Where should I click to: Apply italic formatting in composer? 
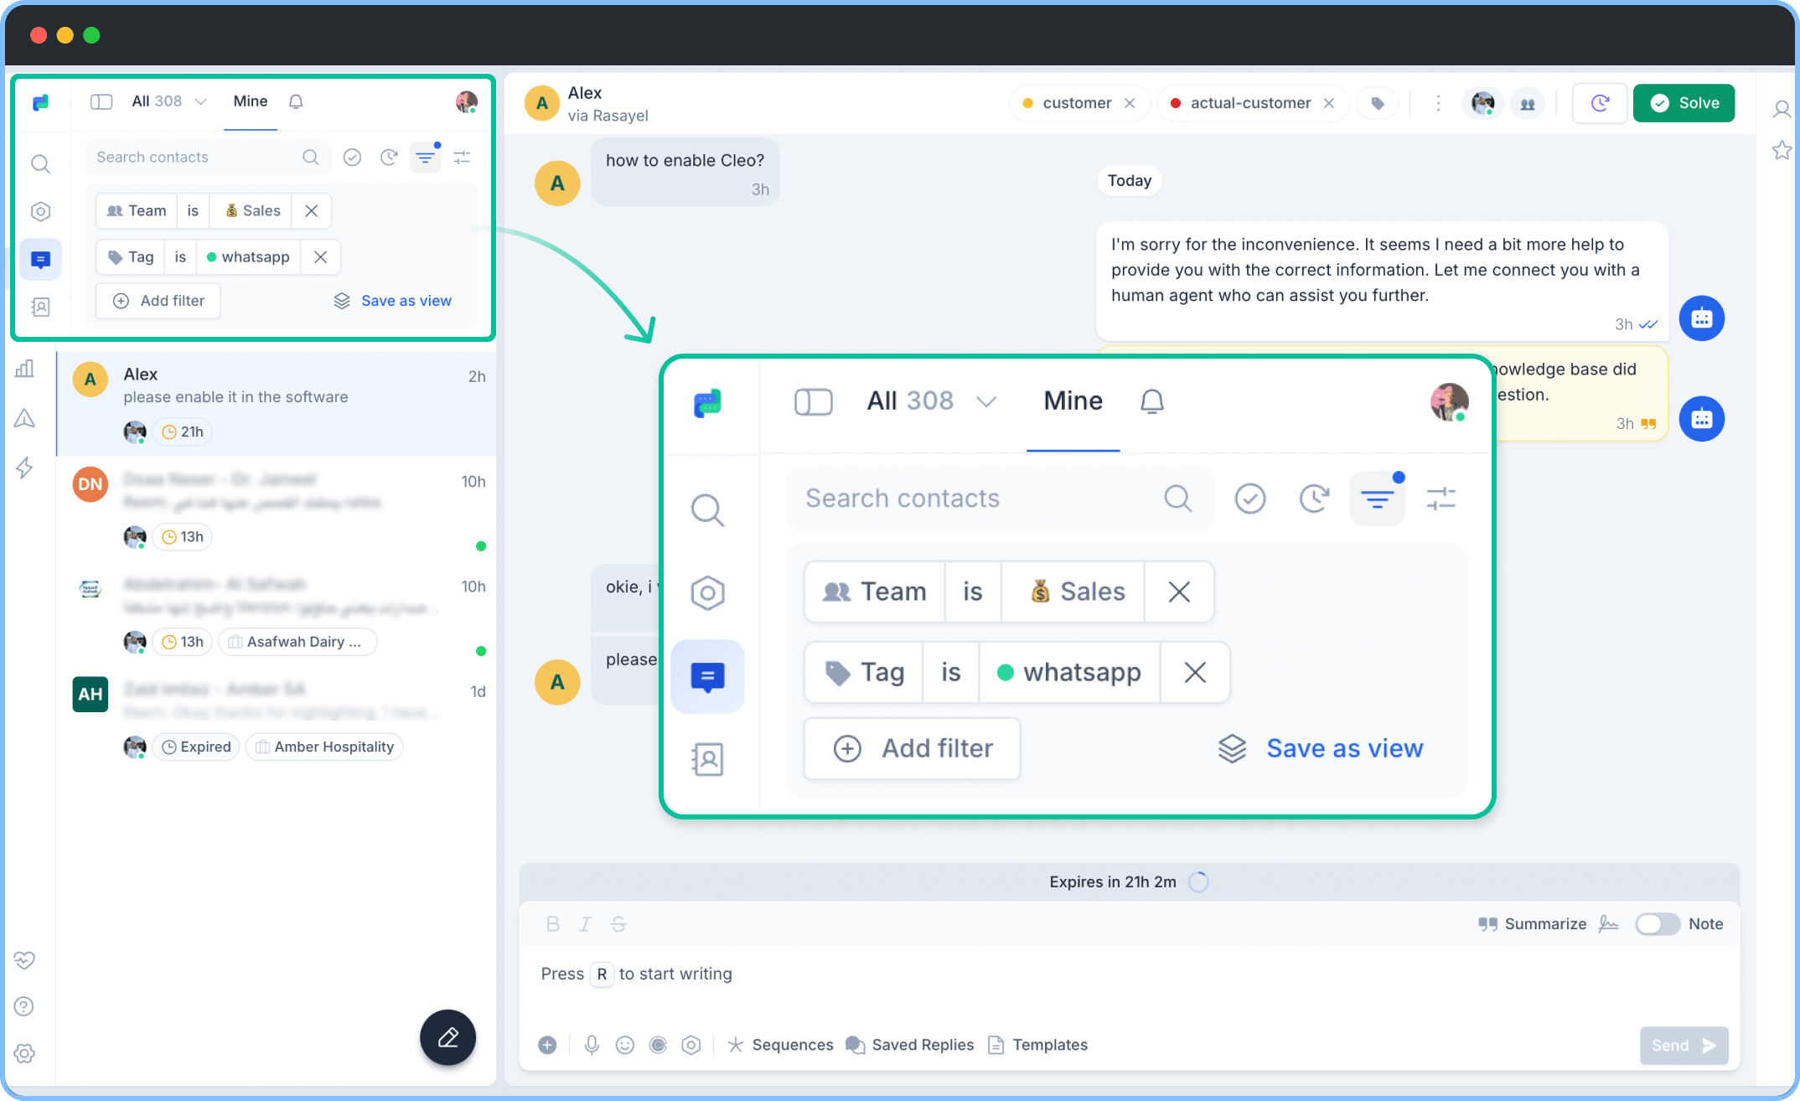point(585,923)
